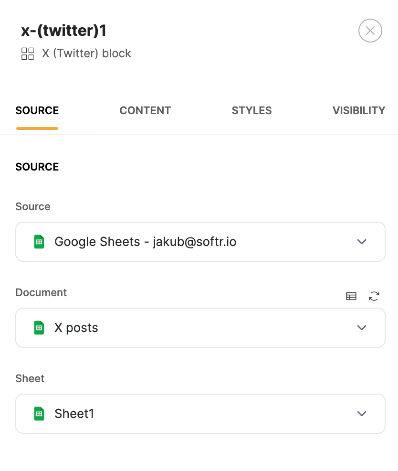This screenshot has height=471, width=398.
Task: Click the Sheet field label
Action: [30, 378]
